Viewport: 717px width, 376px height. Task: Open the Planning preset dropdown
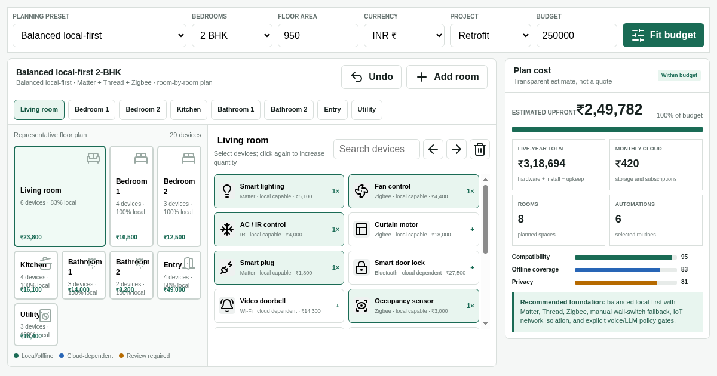click(x=99, y=35)
